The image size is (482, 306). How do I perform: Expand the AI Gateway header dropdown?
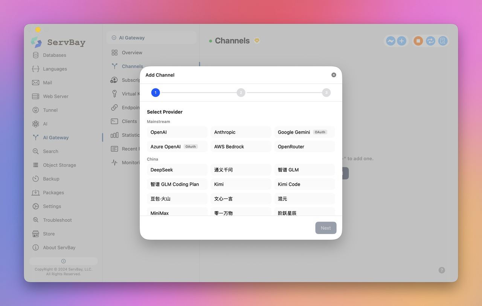[x=151, y=38]
